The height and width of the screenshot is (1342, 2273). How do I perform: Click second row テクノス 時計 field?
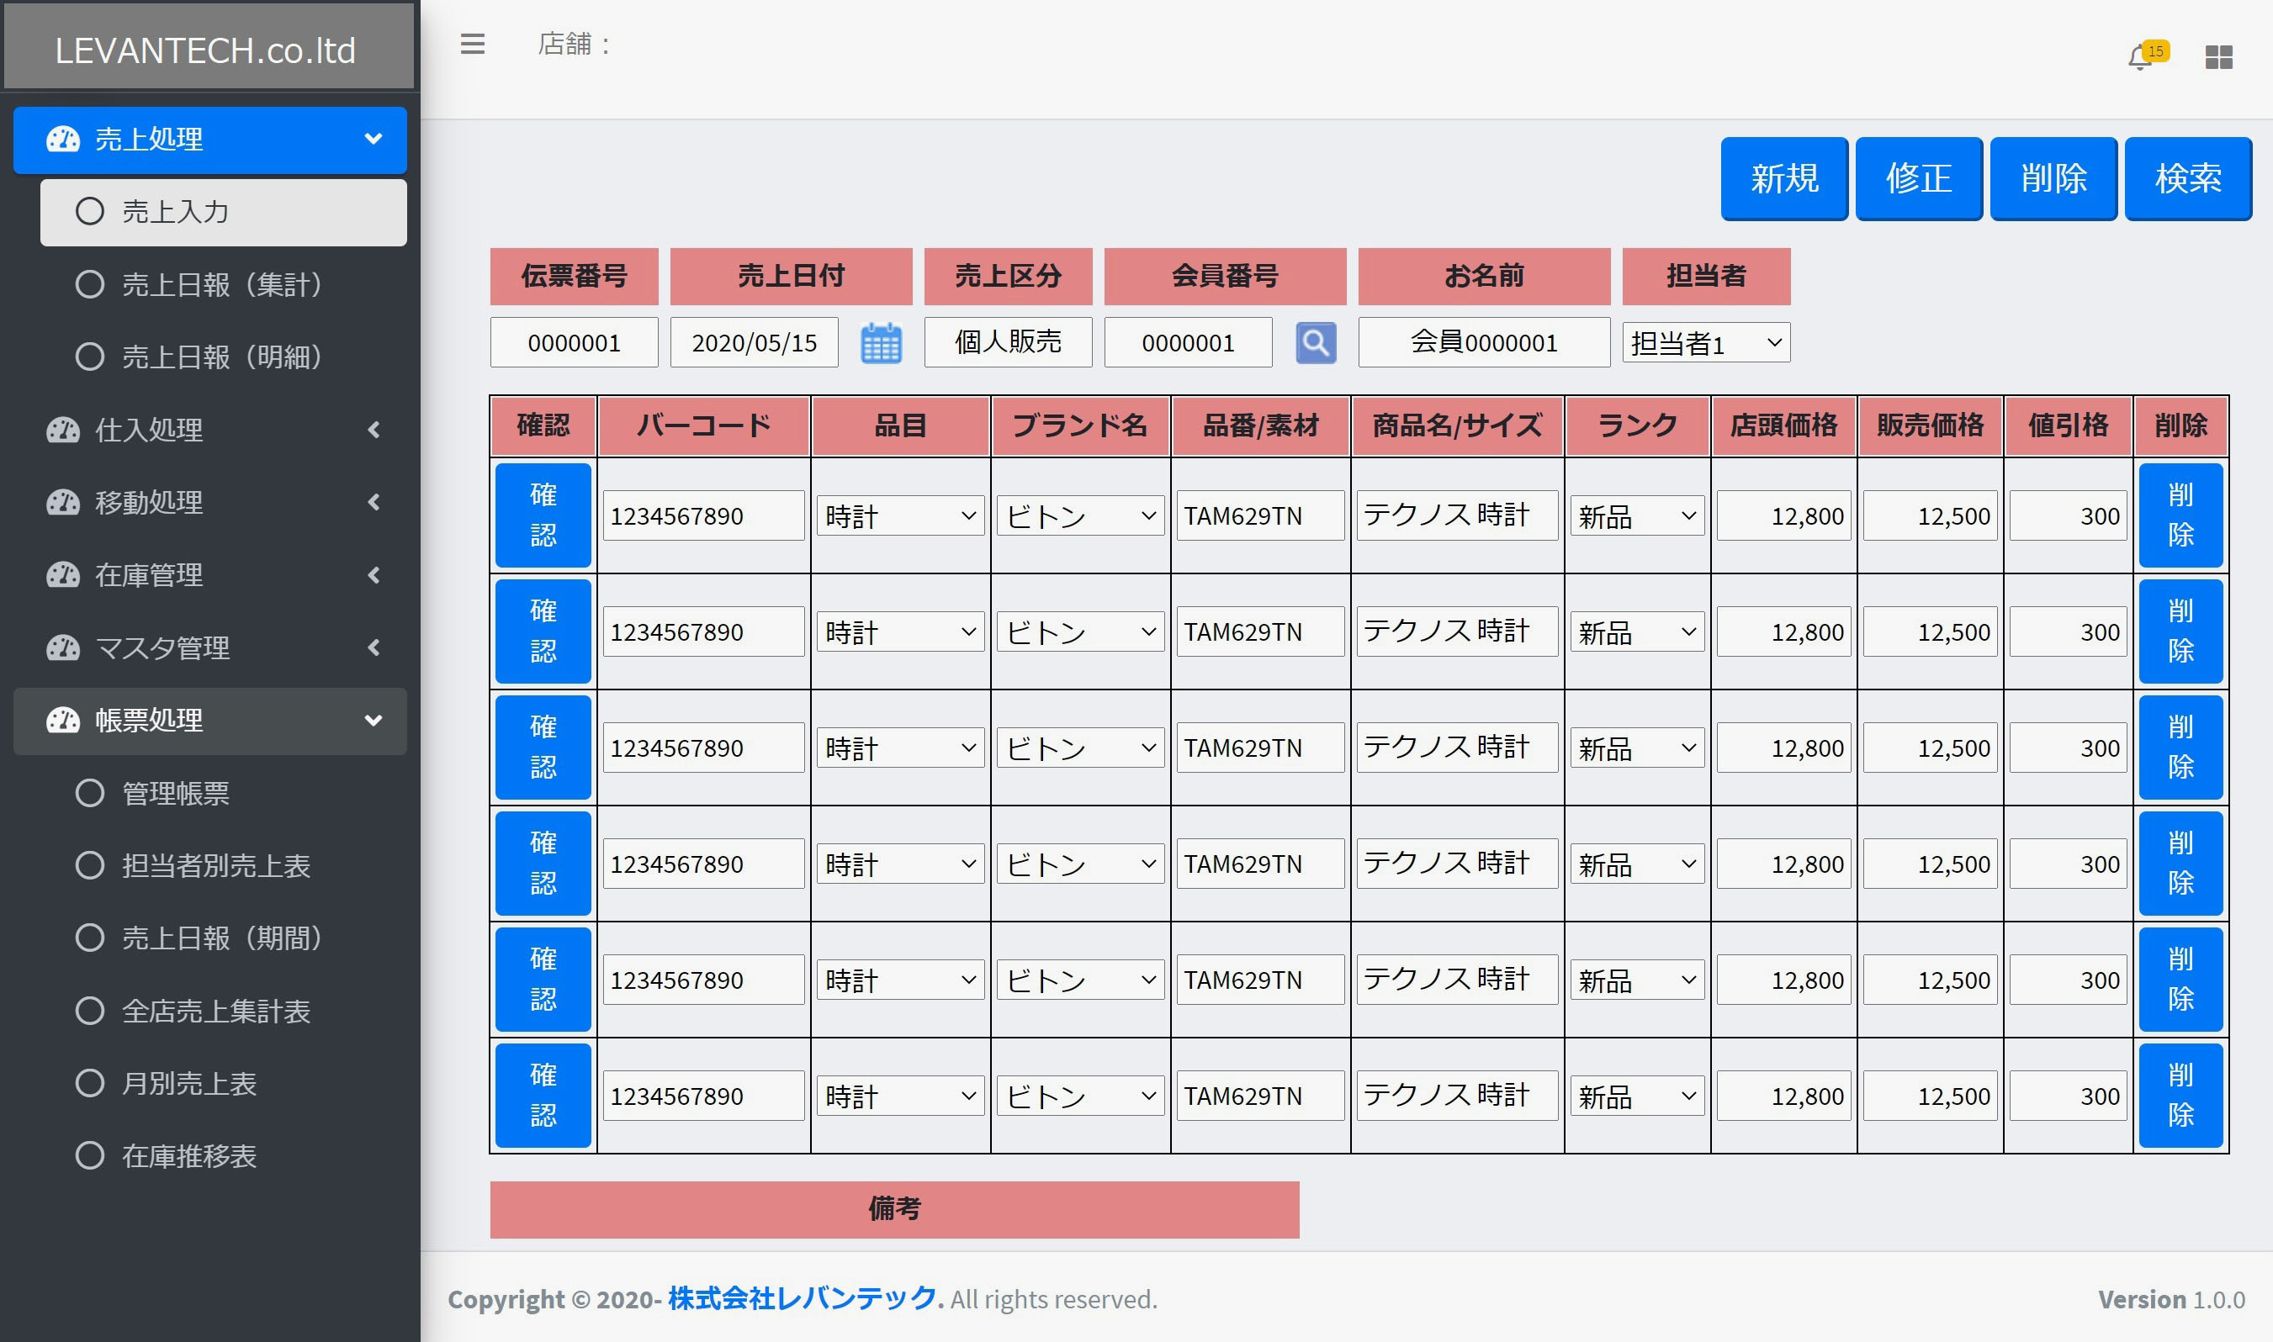click(1457, 631)
